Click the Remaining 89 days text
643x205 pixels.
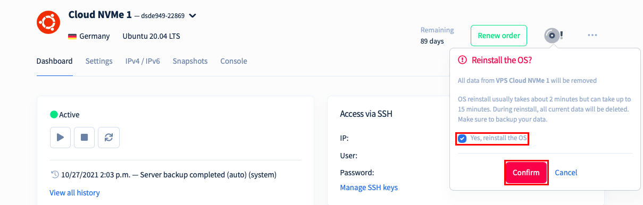pyautogui.click(x=437, y=36)
